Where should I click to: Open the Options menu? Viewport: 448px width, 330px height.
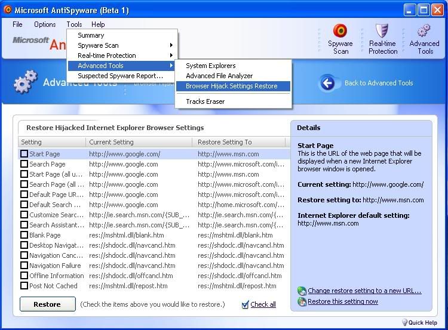pyautogui.click(x=45, y=24)
